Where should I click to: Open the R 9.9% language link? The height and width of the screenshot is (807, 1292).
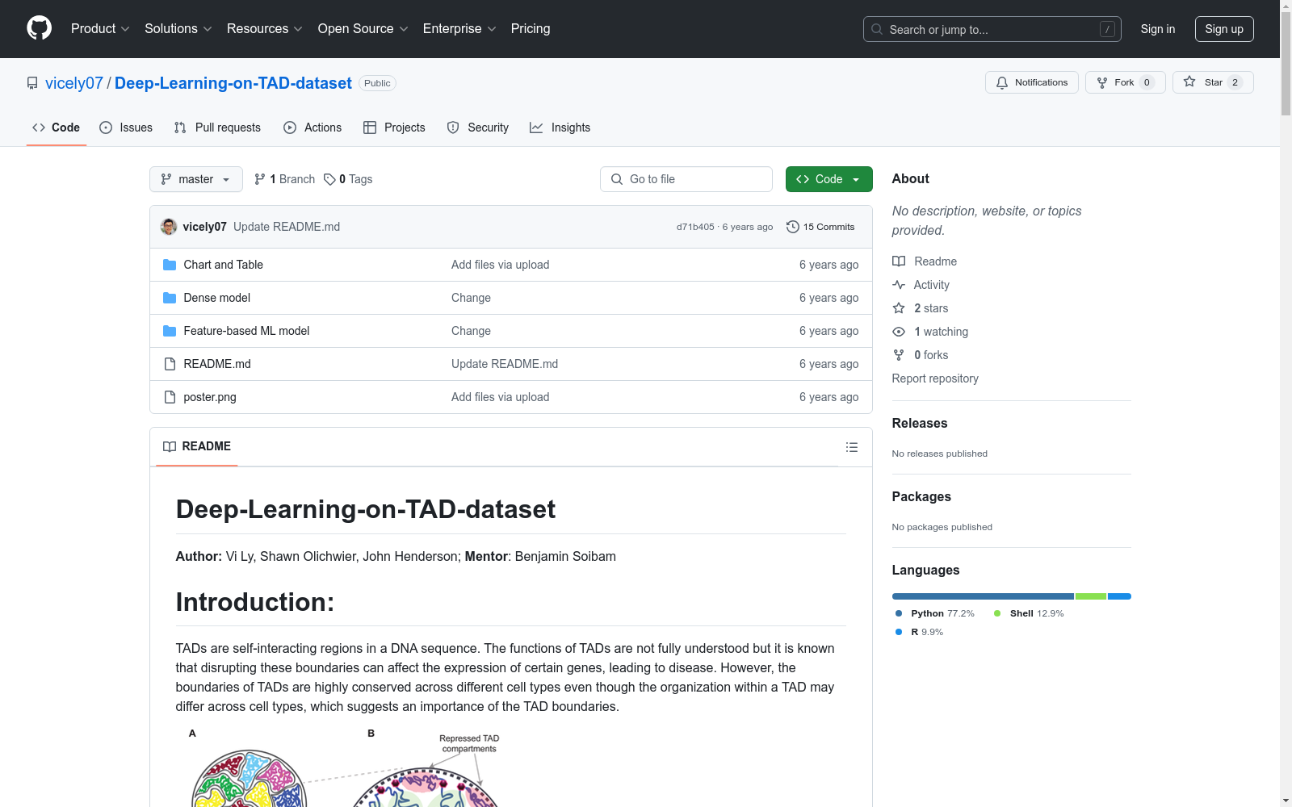click(x=919, y=632)
